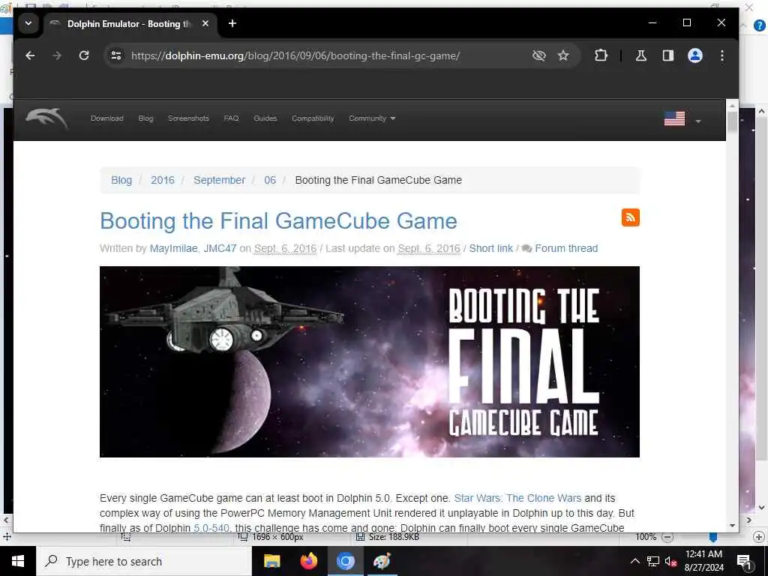
Task: Expand the US flag language dropdown
Action: 682,119
